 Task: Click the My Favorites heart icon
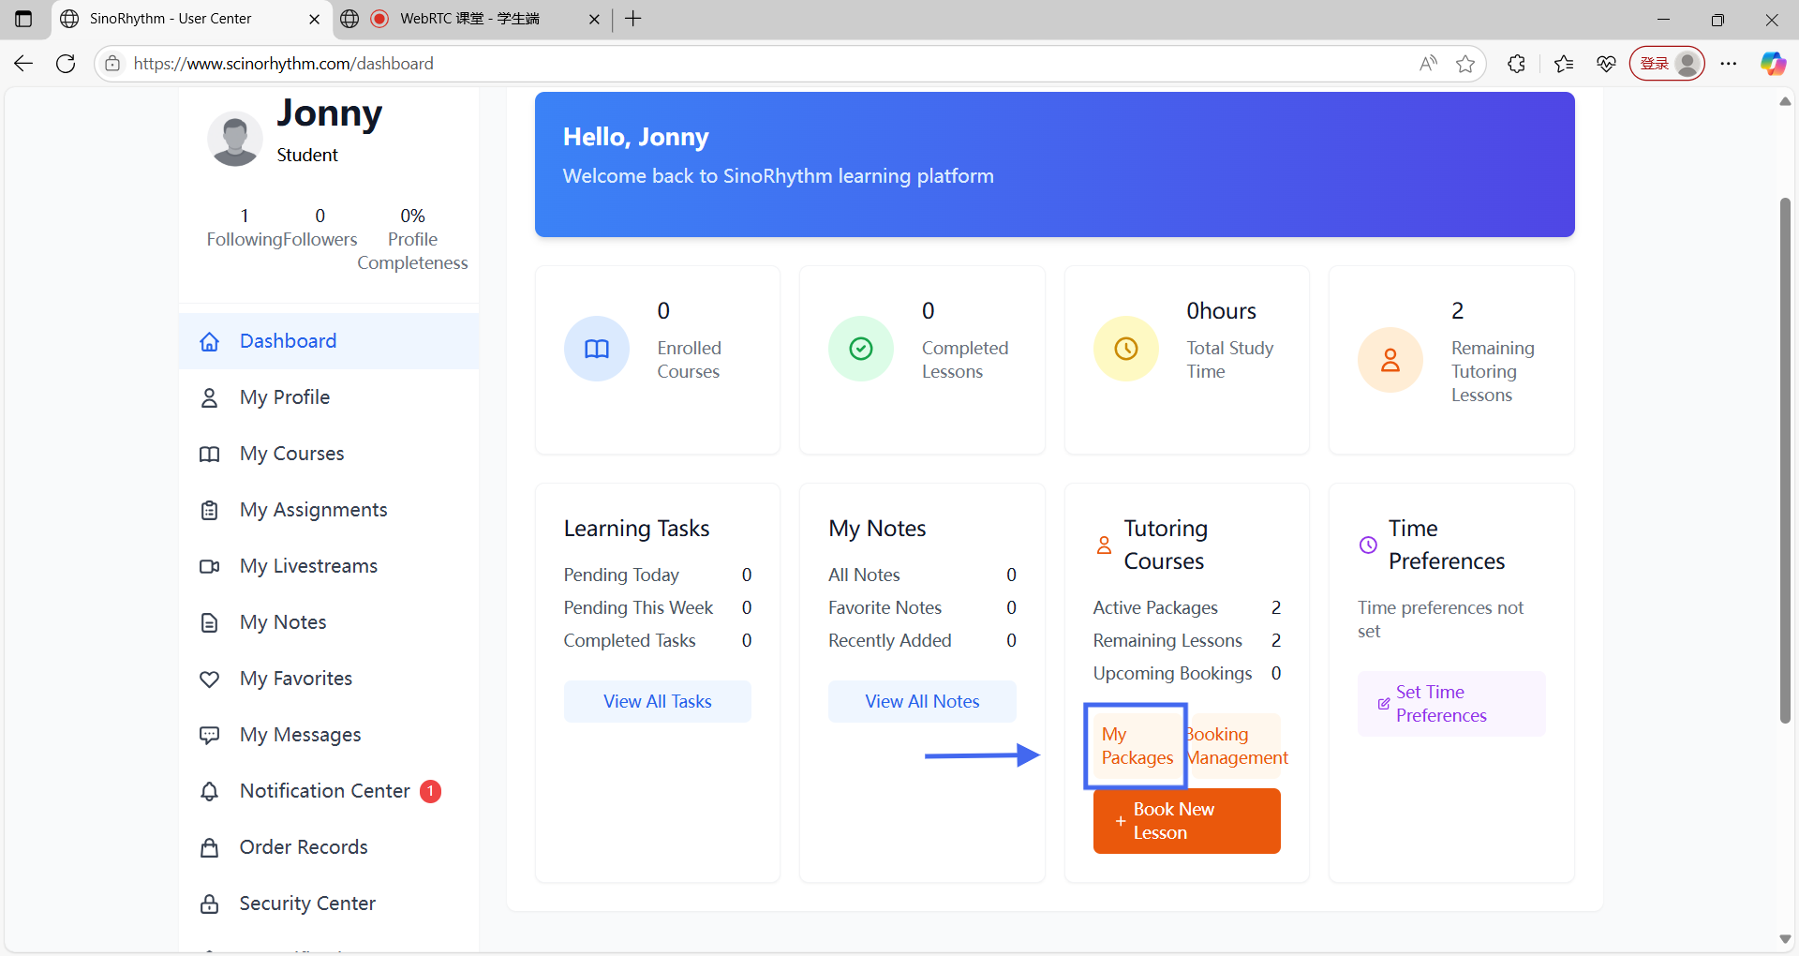pyautogui.click(x=210, y=679)
